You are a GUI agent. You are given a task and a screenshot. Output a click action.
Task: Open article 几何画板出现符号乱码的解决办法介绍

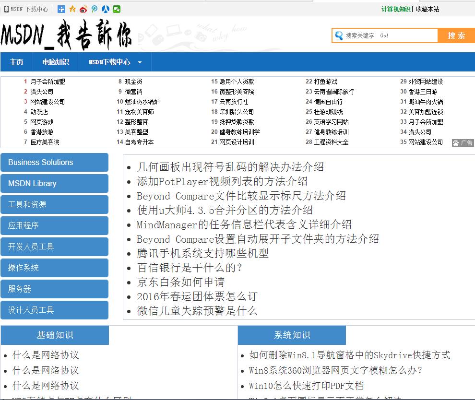[230, 167]
